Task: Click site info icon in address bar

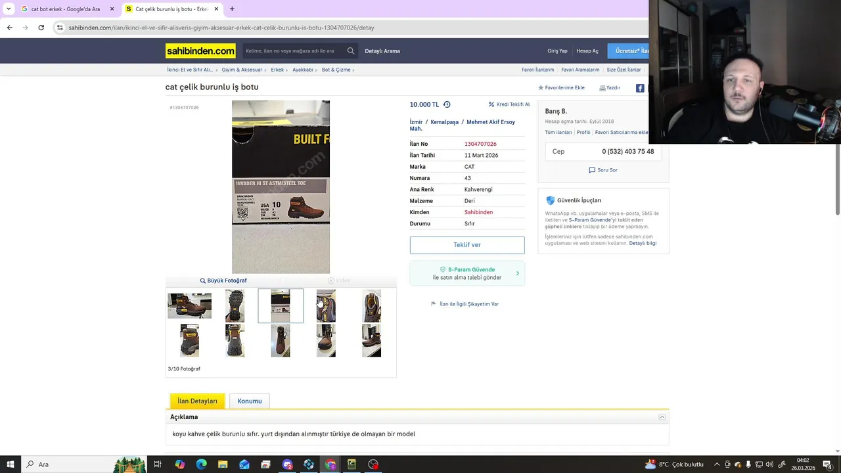Action: pyautogui.click(x=60, y=28)
